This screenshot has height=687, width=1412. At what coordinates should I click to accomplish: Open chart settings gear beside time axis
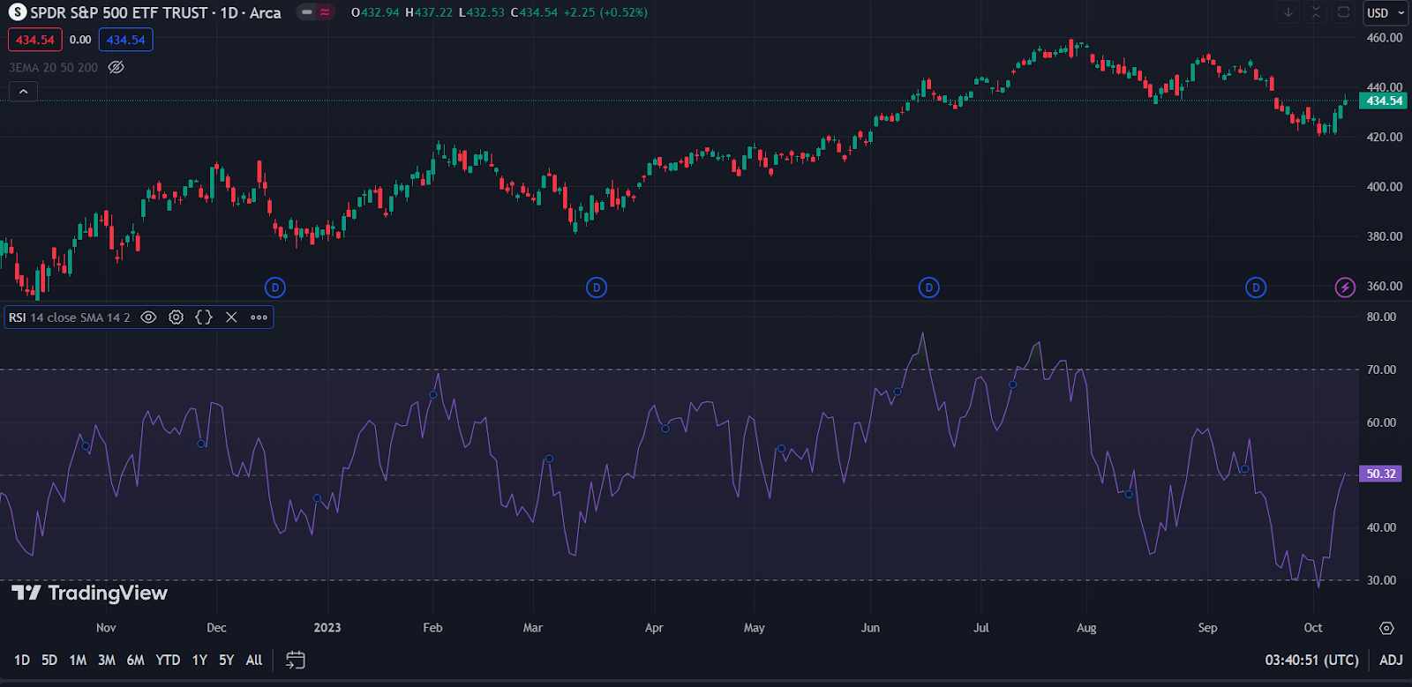tap(1386, 628)
